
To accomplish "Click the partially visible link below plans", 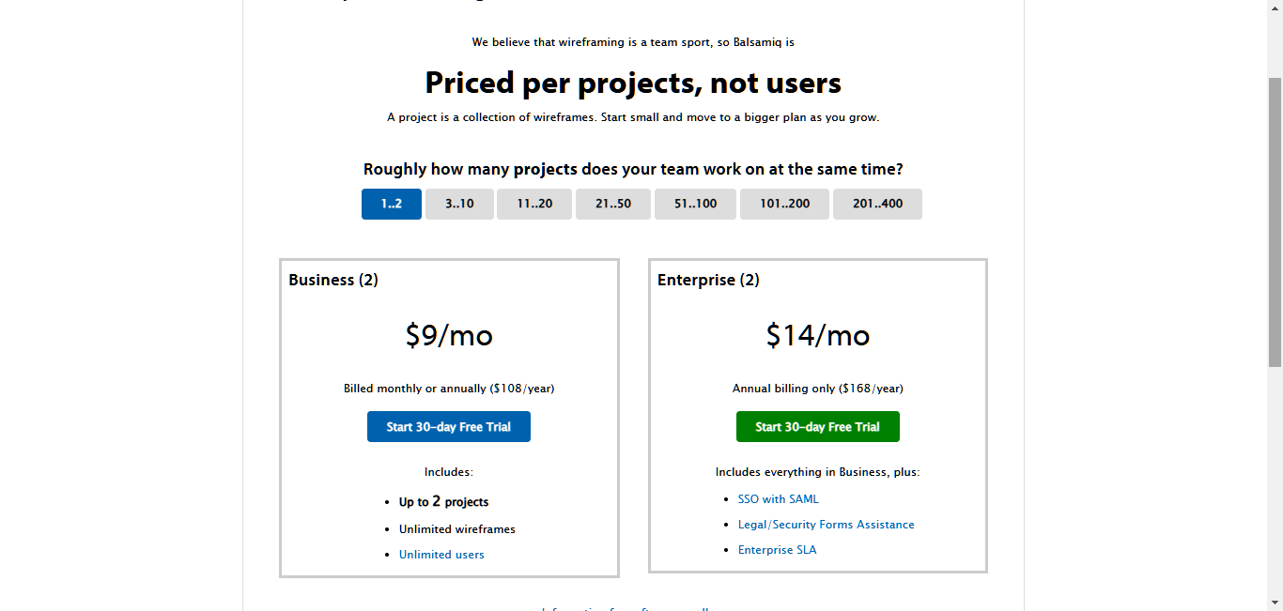I will coord(627,608).
